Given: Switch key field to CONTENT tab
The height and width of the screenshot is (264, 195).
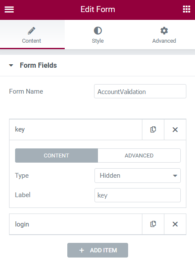Looking at the screenshot, I should coord(57,156).
